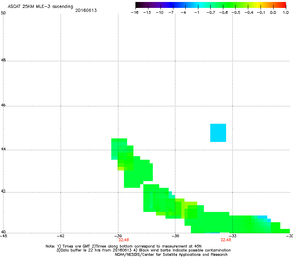Viewport: 293px width, 257px height.
Task: Click the colorbar tick label "-0.6"
Action: (x=223, y=13)
